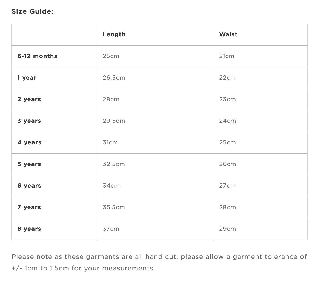This screenshot has width=321, height=286.
Task: Click the Size Guide heading
Action: click(32, 11)
